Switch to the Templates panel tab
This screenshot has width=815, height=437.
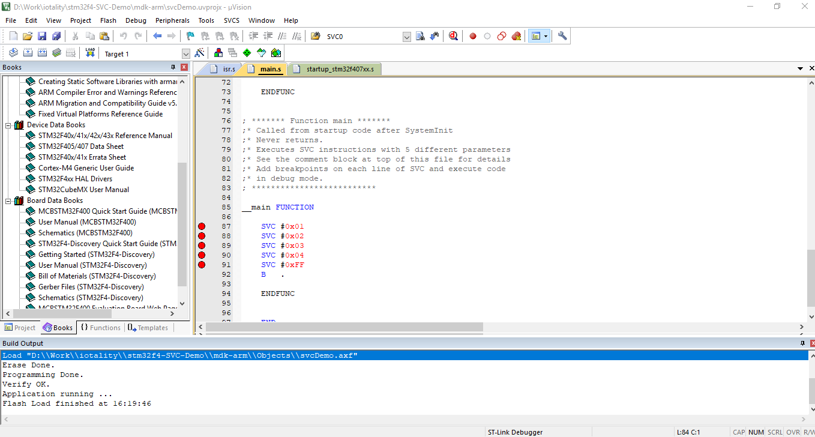(148, 328)
